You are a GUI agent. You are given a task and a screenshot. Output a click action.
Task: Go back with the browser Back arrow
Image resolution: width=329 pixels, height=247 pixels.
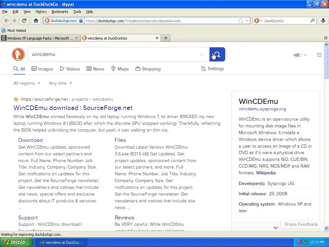pyautogui.click(x=6, y=21)
